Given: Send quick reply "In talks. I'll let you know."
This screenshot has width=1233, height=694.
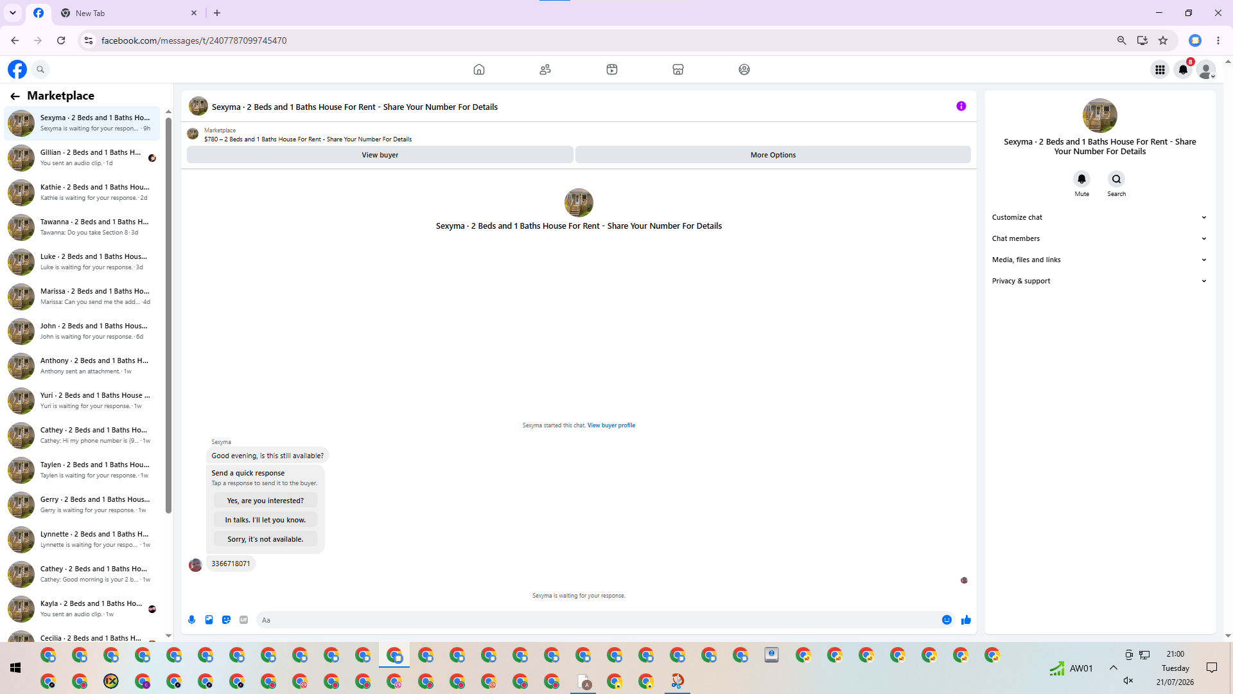Looking at the screenshot, I should pyautogui.click(x=265, y=520).
